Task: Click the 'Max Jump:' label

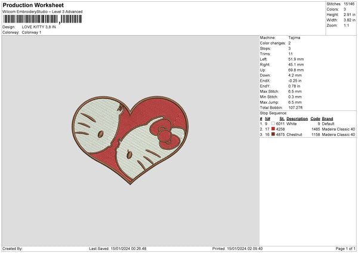Action: tap(268, 102)
